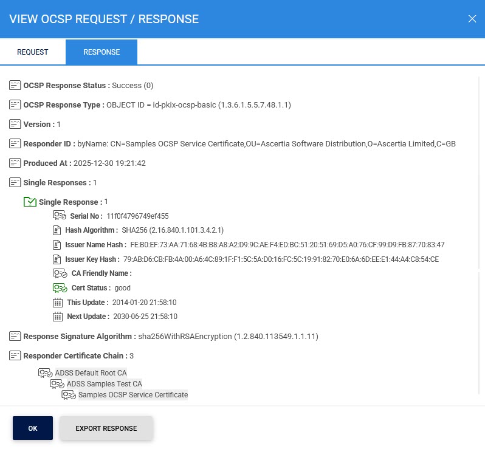Click the calendar icon for This Update

(x=58, y=303)
